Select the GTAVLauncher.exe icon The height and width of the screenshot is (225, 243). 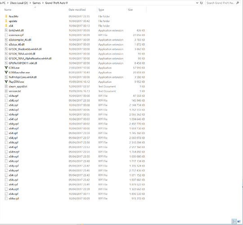tap(6, 72)
